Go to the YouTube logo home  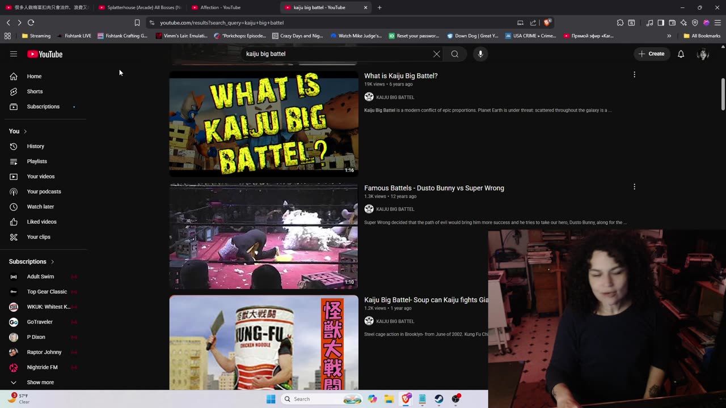point(45,54)
